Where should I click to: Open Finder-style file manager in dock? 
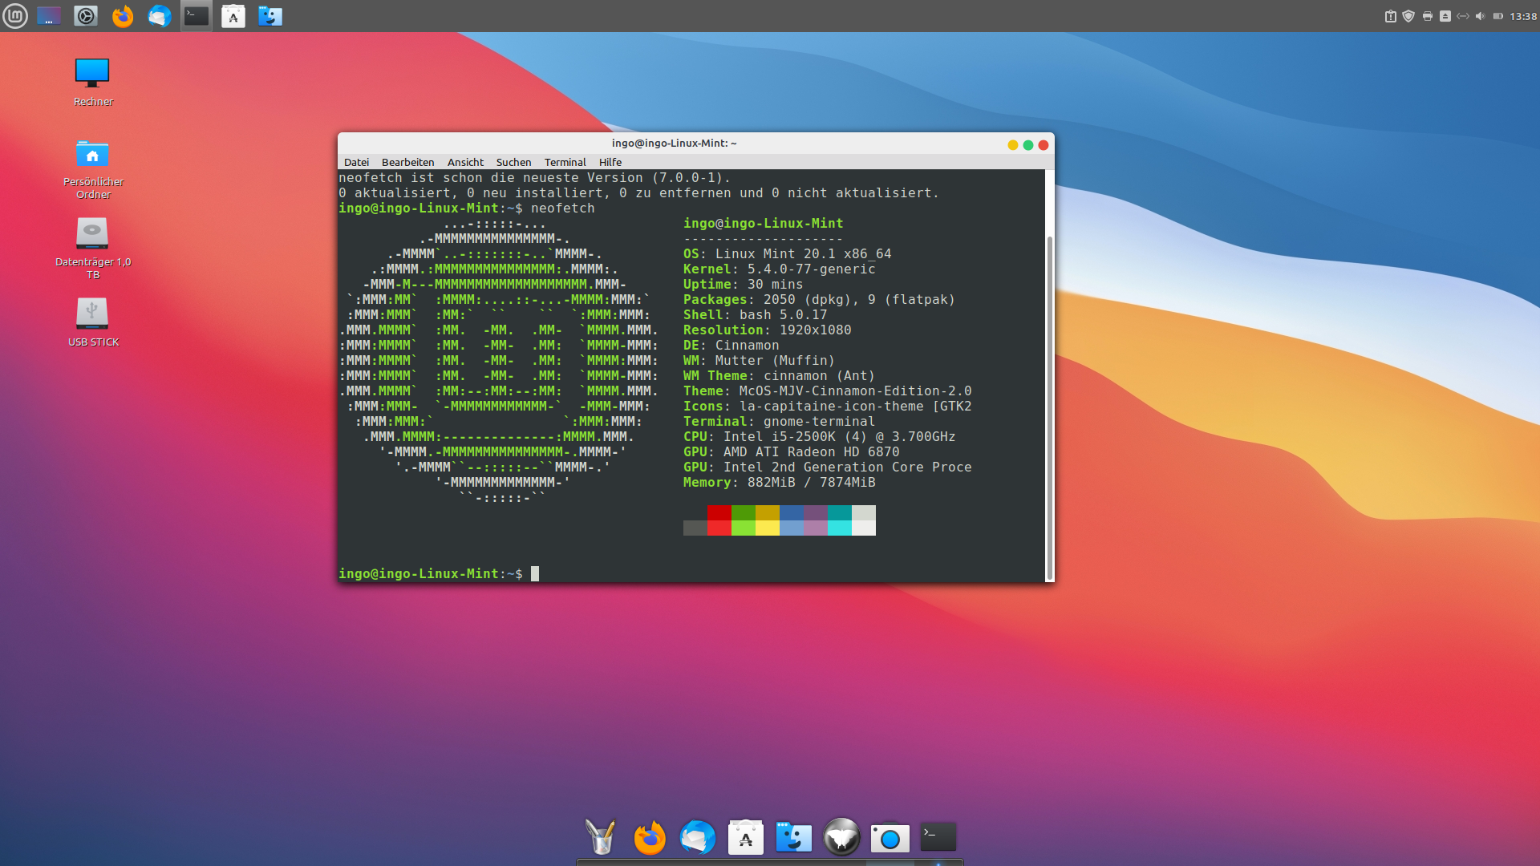click(x=793, y=838)
